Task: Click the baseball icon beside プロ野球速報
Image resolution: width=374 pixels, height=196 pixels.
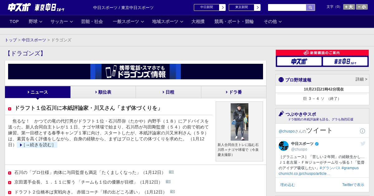Action: pos(281,80)
